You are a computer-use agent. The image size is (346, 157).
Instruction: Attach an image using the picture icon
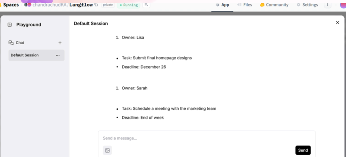click(107, 150)
